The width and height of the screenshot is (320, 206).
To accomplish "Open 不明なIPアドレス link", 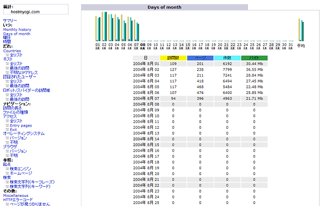I will click(x=24, y=73).
